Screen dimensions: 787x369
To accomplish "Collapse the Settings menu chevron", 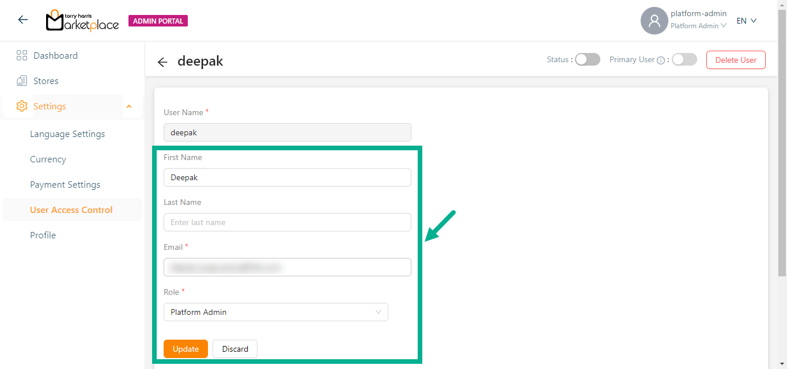I will click(129, 106).
